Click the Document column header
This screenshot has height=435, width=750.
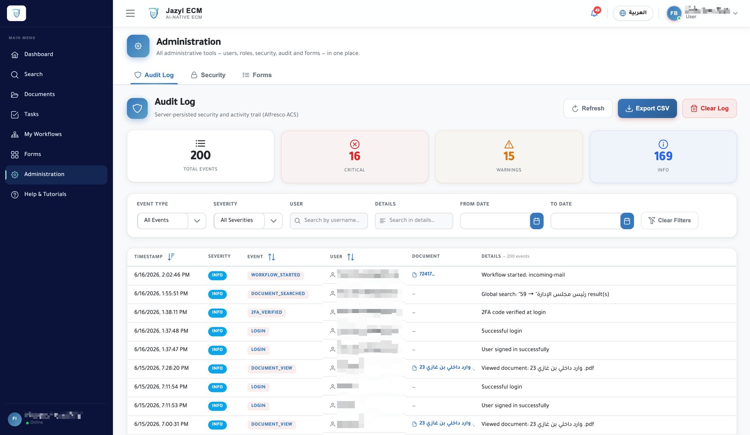tap(426, 256)
